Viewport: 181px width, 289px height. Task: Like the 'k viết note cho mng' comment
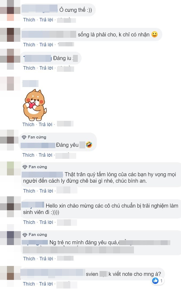[29, 284]
